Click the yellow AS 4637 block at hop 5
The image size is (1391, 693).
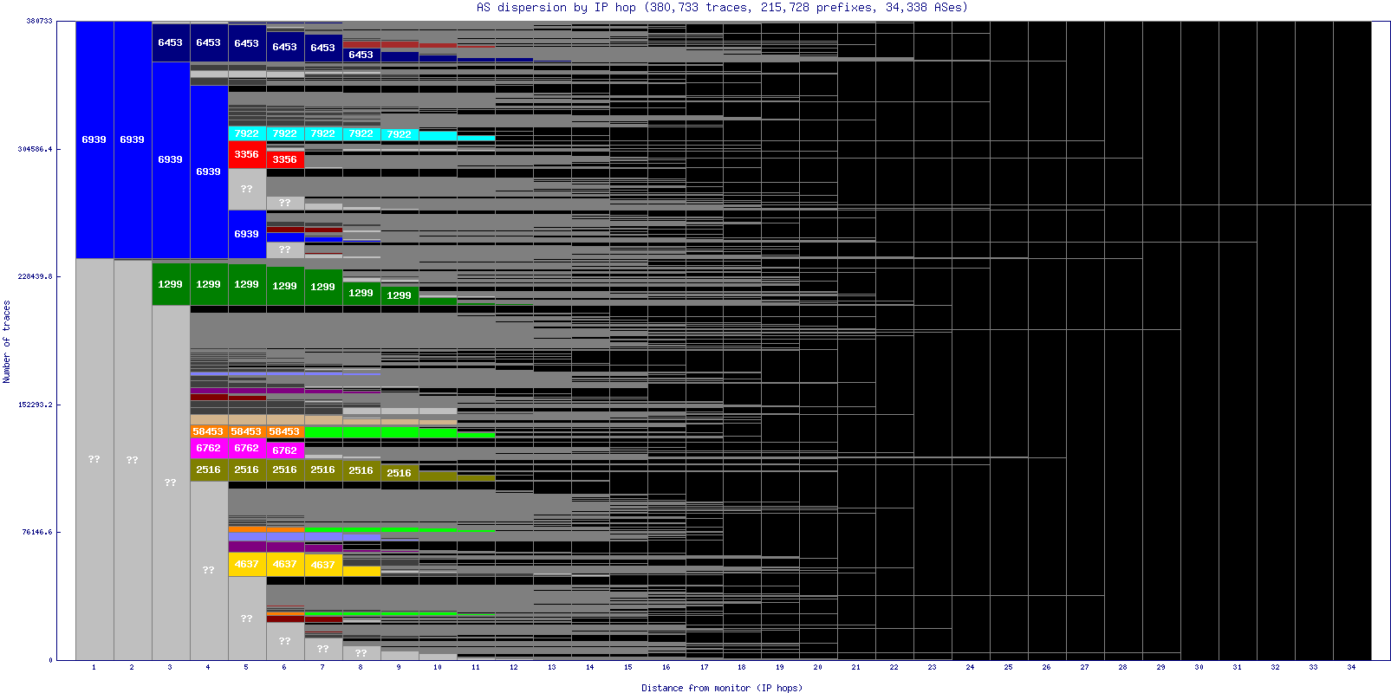click(x=247, y=564)
